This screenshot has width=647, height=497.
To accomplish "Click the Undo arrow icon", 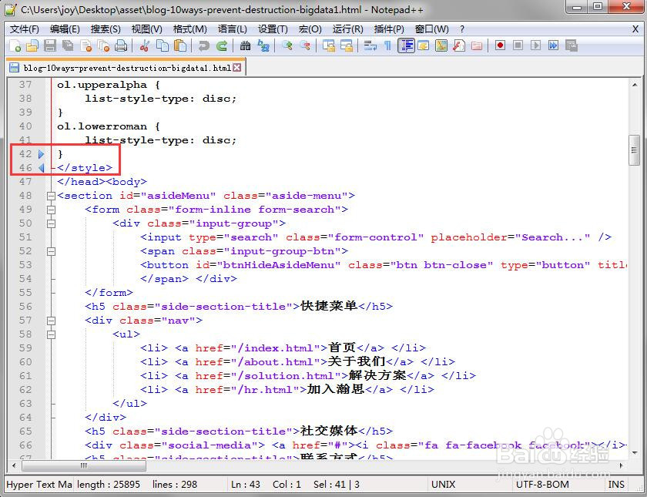I will [x=204, y=45].
